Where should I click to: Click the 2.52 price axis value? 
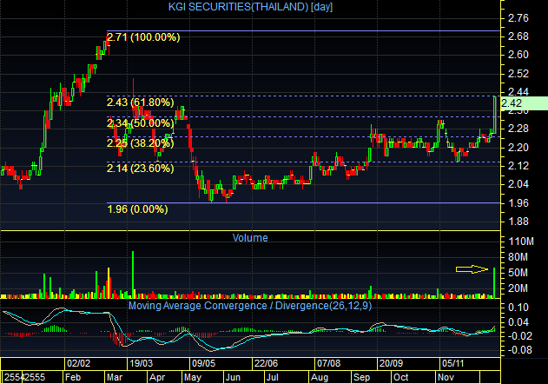[518, 74]
